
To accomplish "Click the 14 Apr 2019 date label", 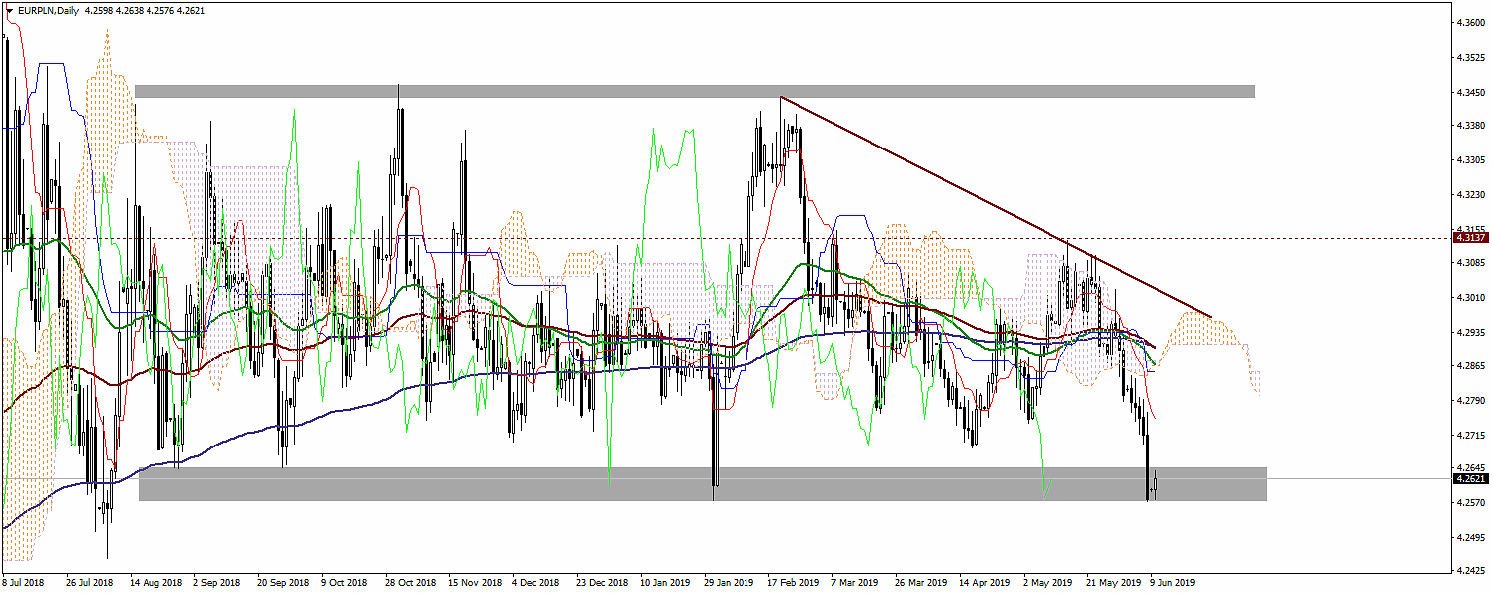I will (x=985, y=581).
